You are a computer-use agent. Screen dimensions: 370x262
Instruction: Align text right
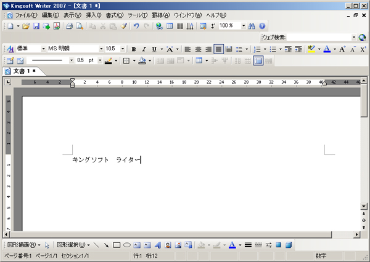[208, 49]
